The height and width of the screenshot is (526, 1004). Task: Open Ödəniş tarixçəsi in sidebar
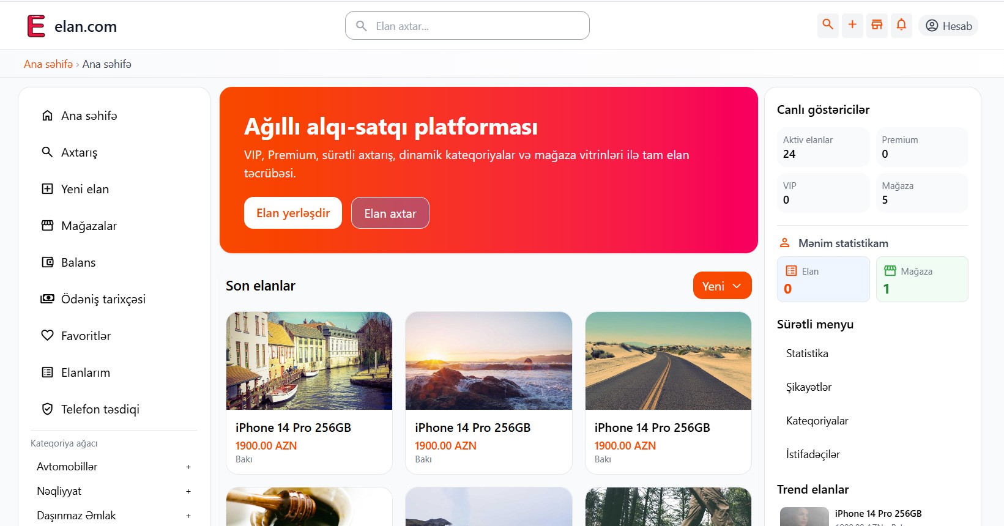(103, 299)
